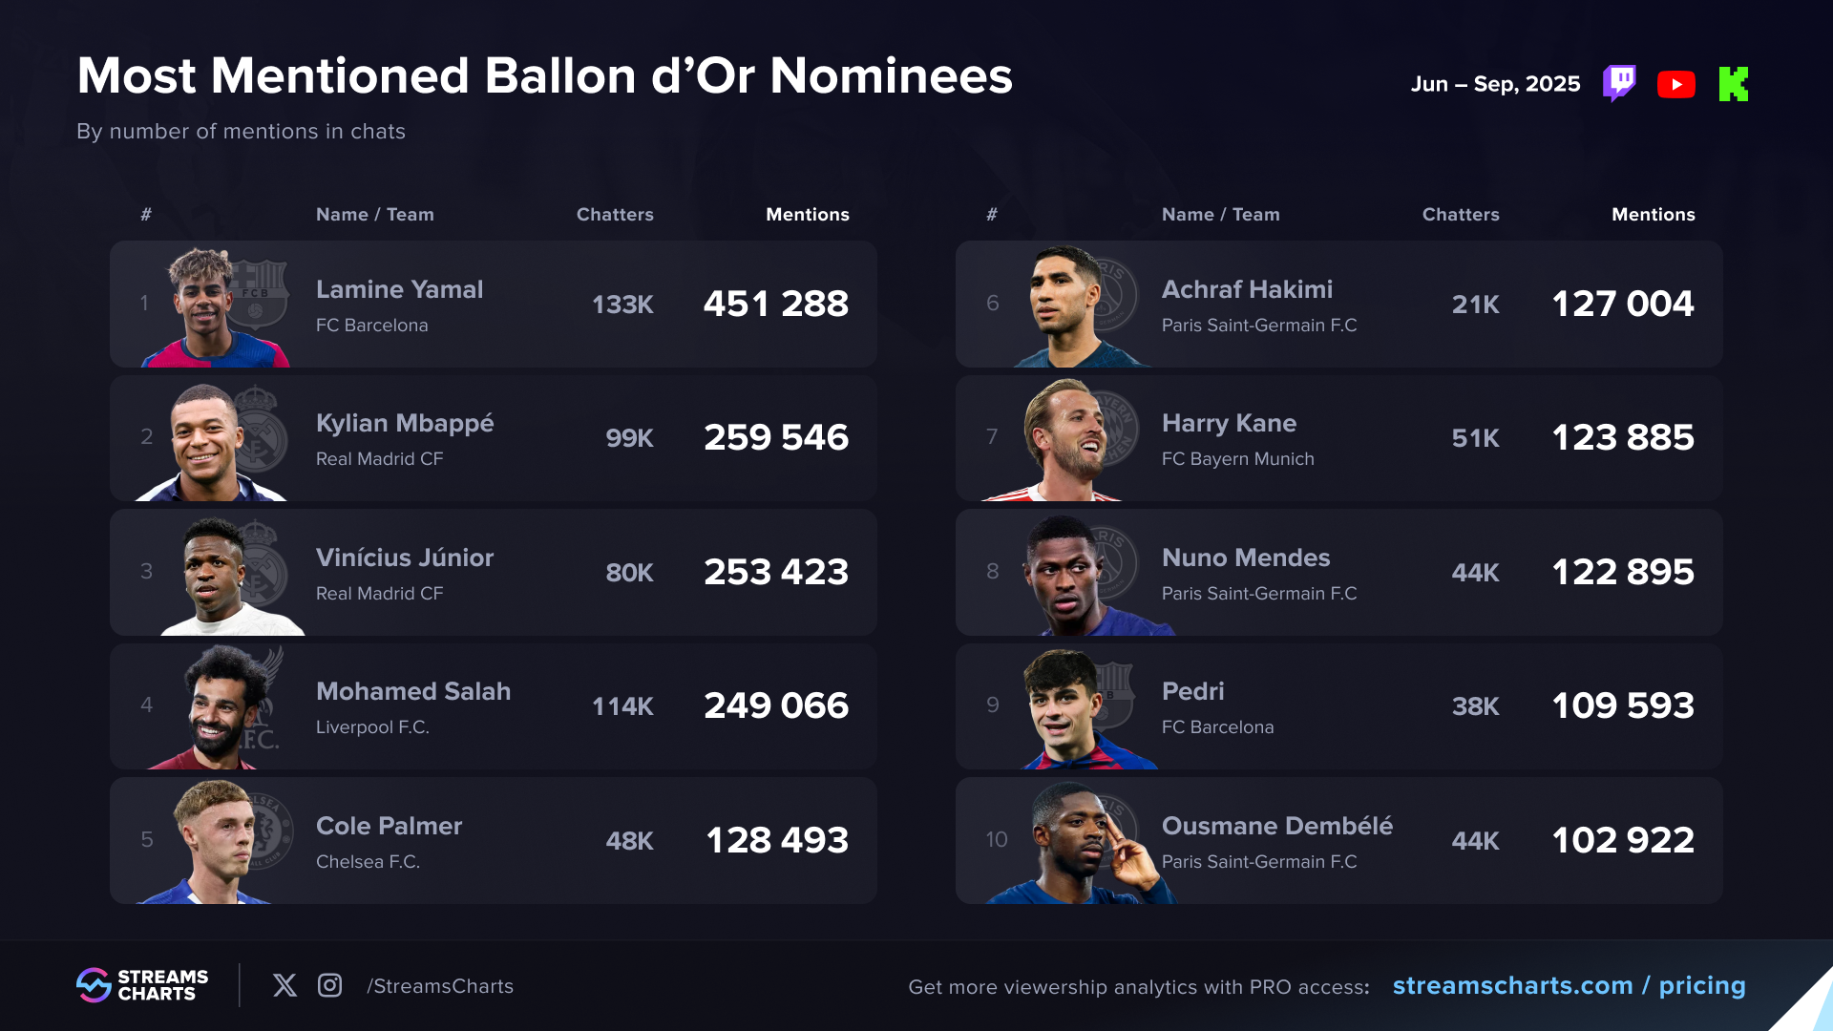Click Mohamed Salah's 249 066 mentions figure

coord(775,705)
